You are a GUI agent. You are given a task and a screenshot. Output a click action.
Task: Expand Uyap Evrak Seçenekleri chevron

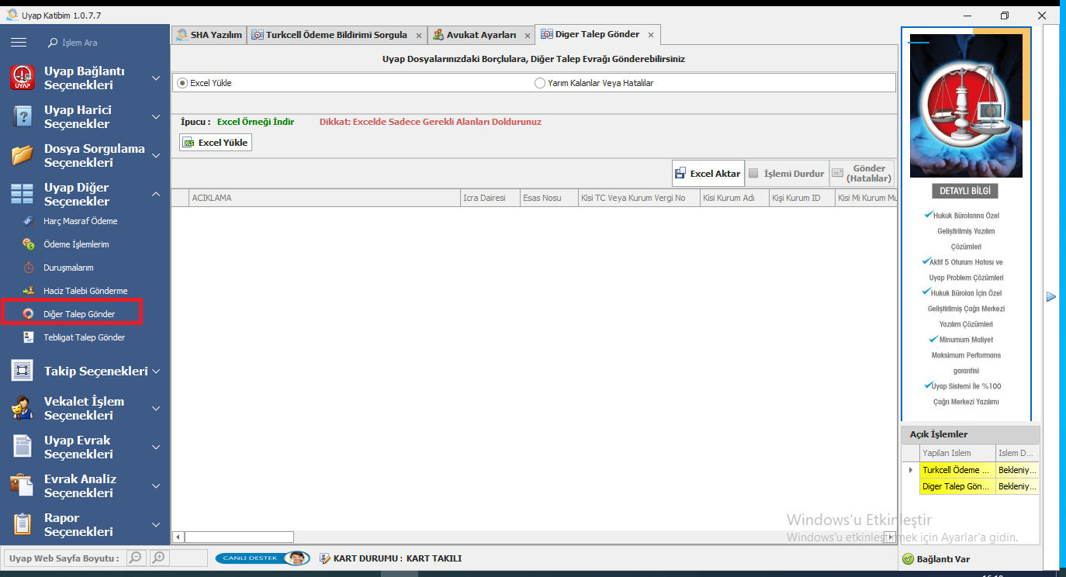pyautogui.click(x=156, y=447)
